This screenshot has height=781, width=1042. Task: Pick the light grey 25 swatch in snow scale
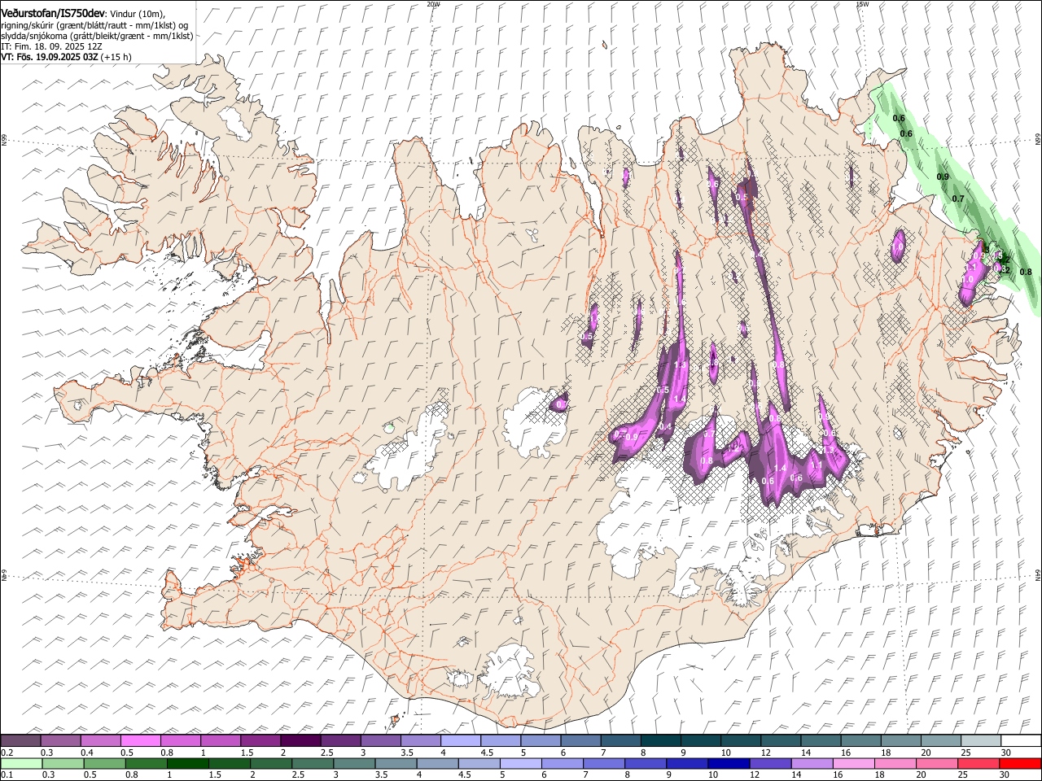point(981,740)
